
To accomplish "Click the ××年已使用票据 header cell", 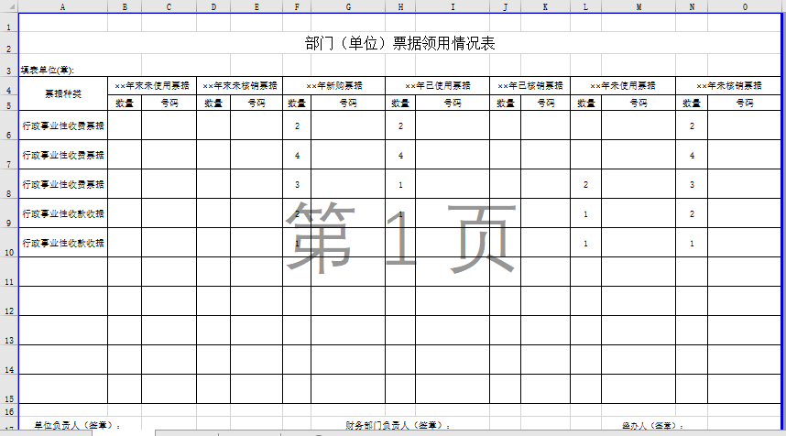I will coord(437,85).
